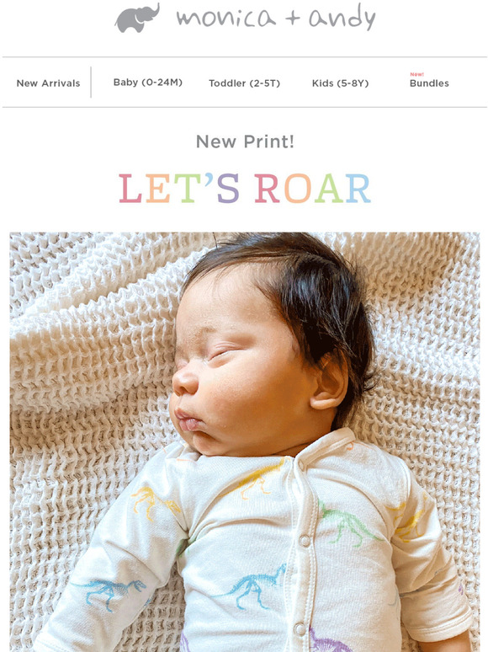Open the New Arrivals menu item
Viewport: 488px width, 652px height.
pos(48,83)
